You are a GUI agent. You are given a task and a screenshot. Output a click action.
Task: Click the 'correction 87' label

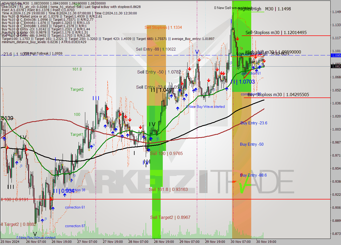[75, 226]
